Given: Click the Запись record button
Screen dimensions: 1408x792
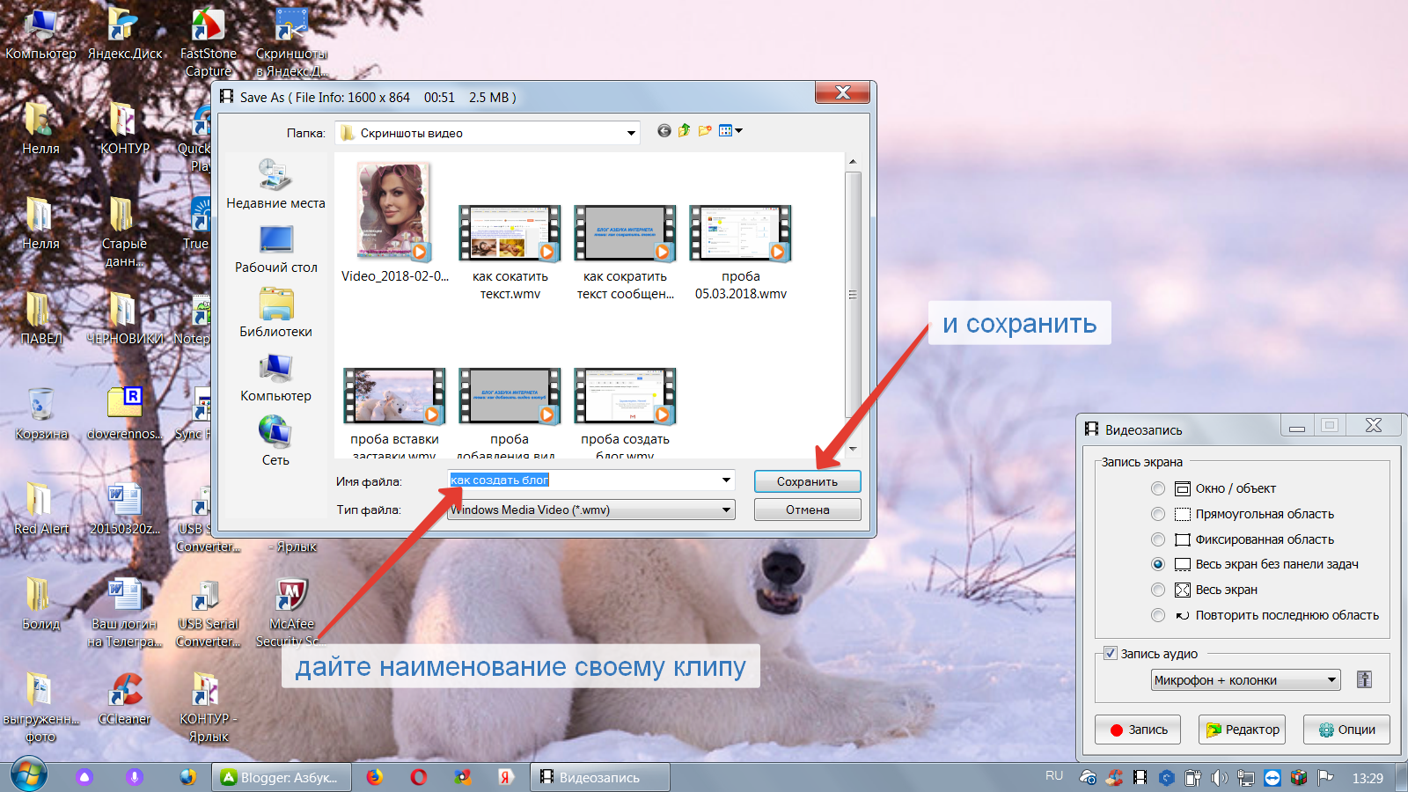Looking at the screenshot, I should 1139,730.
